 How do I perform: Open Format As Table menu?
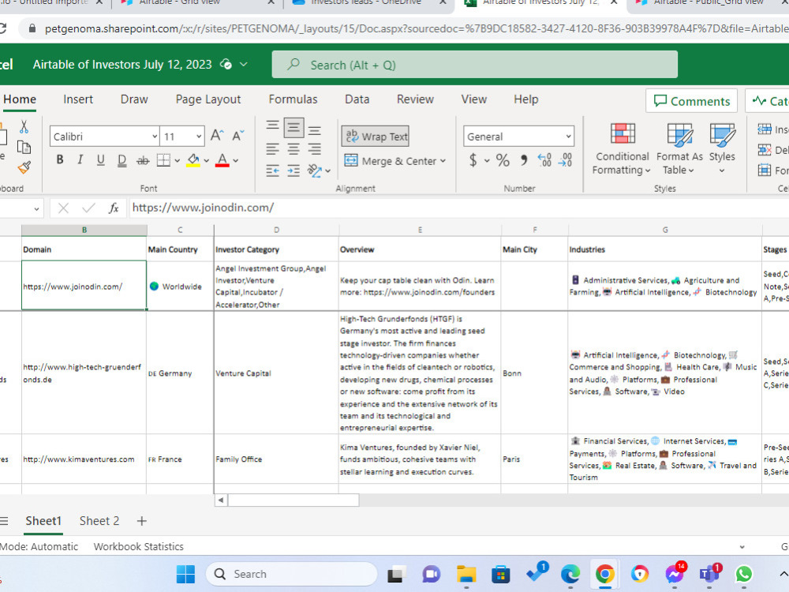679,149
